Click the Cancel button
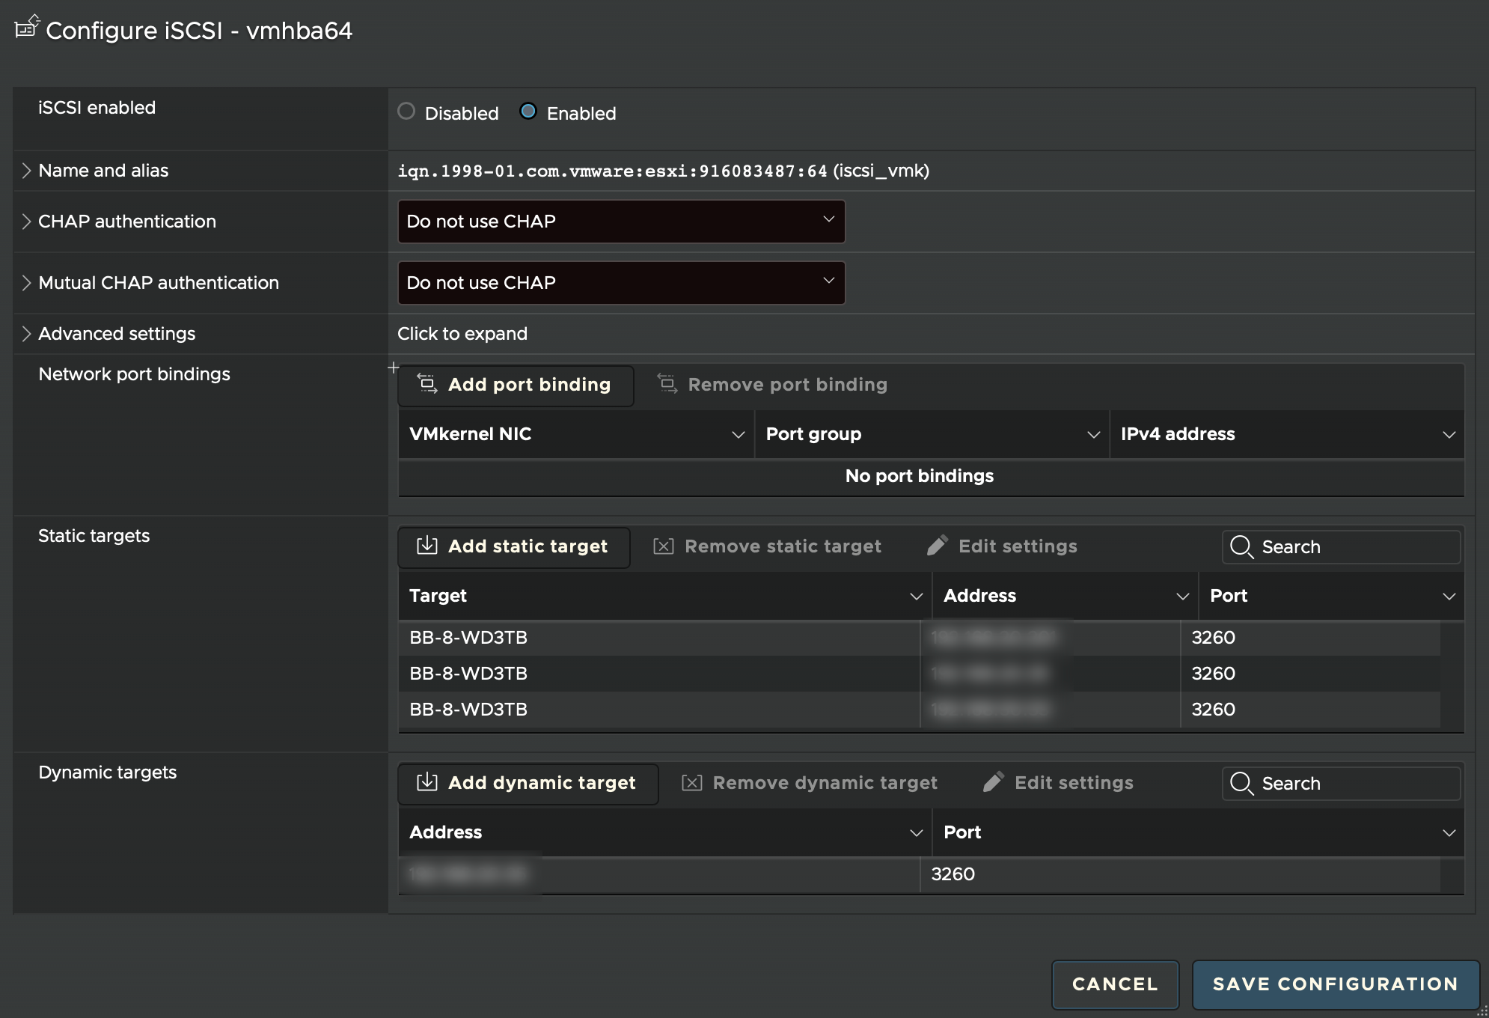 click(x=1115, y=984)
